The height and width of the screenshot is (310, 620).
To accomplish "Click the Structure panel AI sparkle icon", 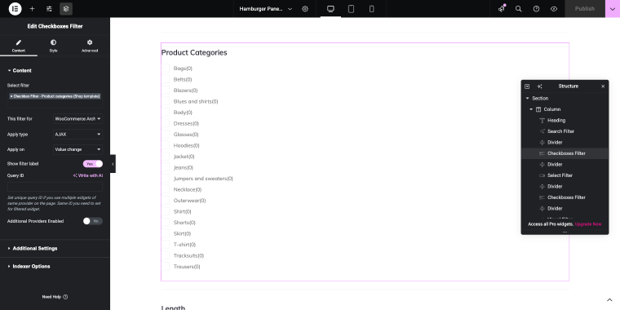I will point(540,86).
